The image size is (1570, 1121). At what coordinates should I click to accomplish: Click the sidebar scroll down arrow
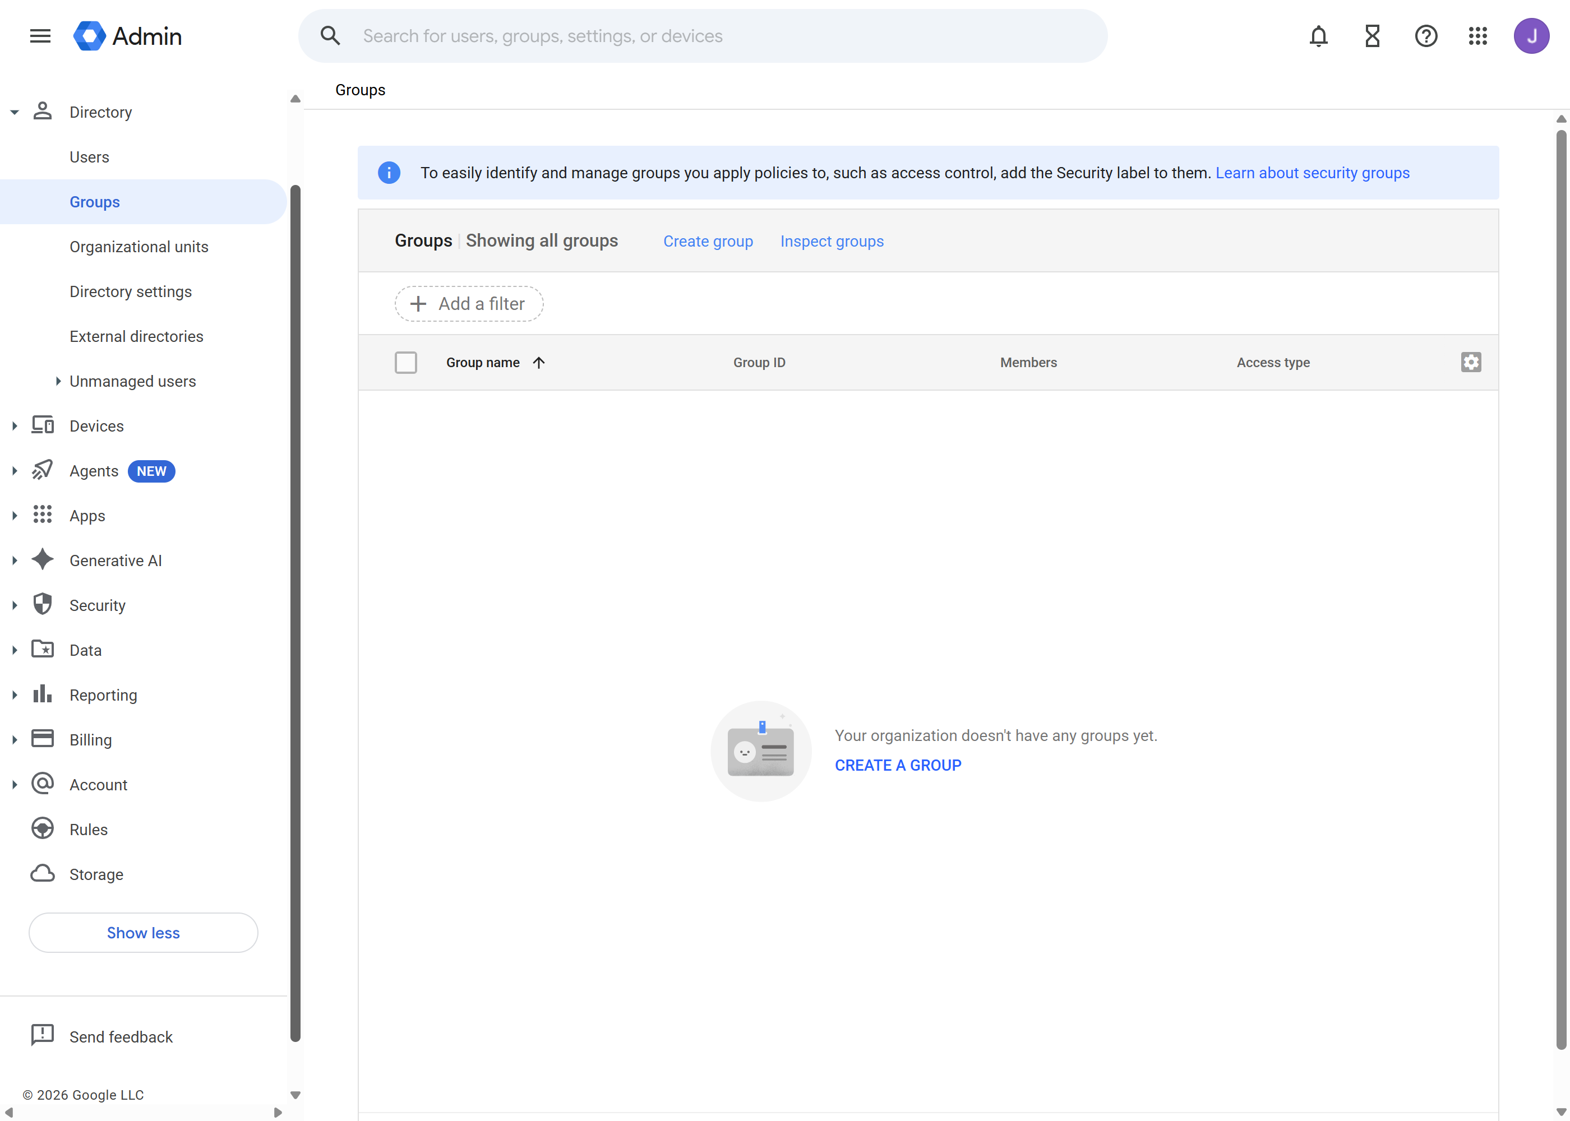pyautogui.click(x=295, y=1095)
